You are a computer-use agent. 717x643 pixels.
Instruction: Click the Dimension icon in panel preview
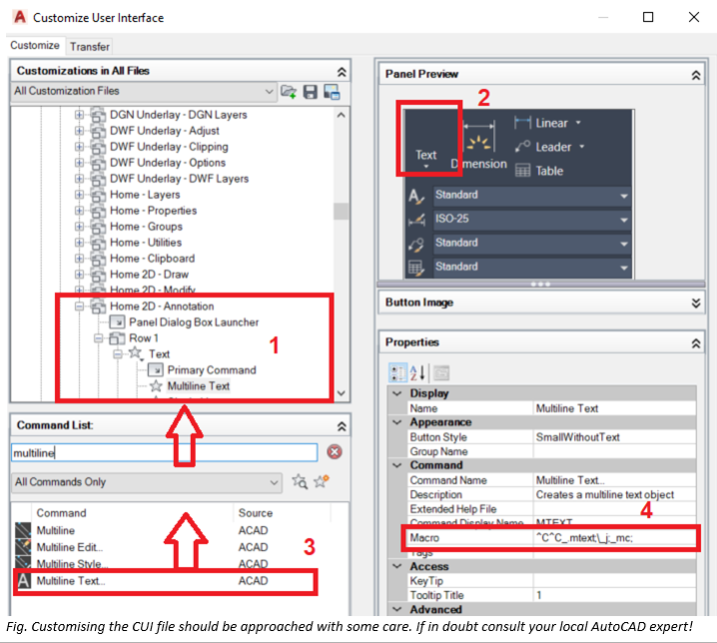(x=478, y=137)
